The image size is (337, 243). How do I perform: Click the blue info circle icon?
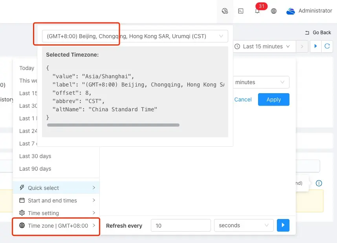tap(319, 183)
